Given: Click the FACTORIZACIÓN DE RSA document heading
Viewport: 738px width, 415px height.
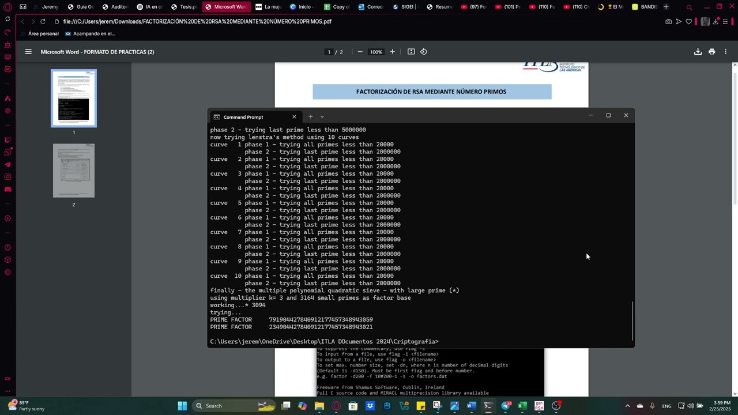Looking at the screenshot, I should pyautogui.click(x=431, y=92).
